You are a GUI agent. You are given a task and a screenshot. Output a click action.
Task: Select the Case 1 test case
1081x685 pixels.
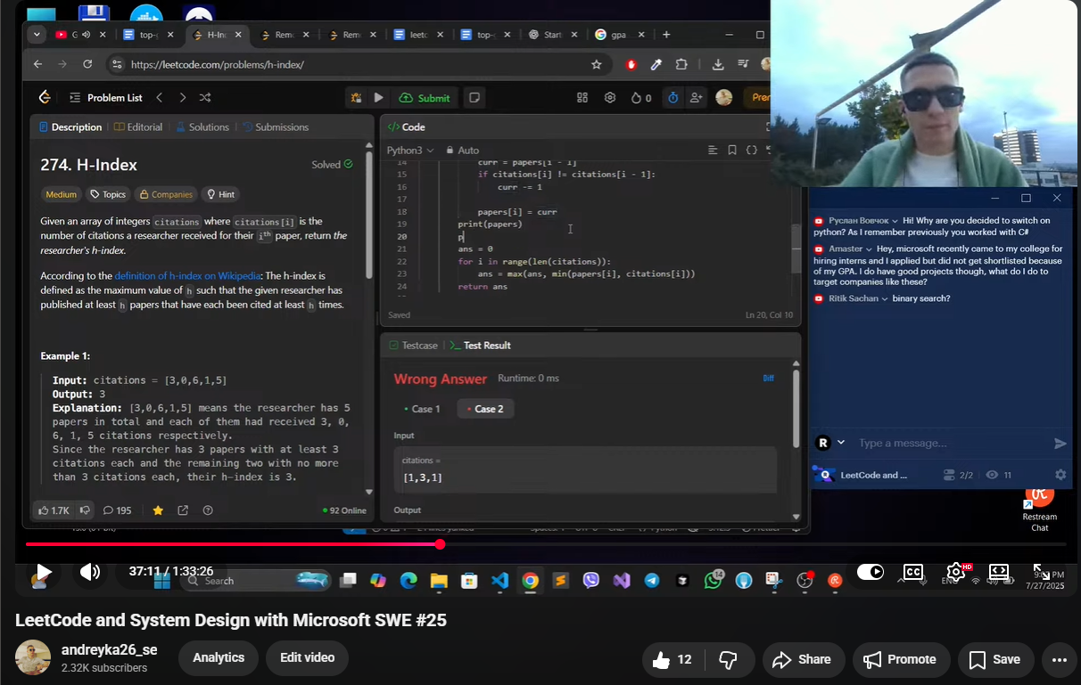[x=422, y=409]
